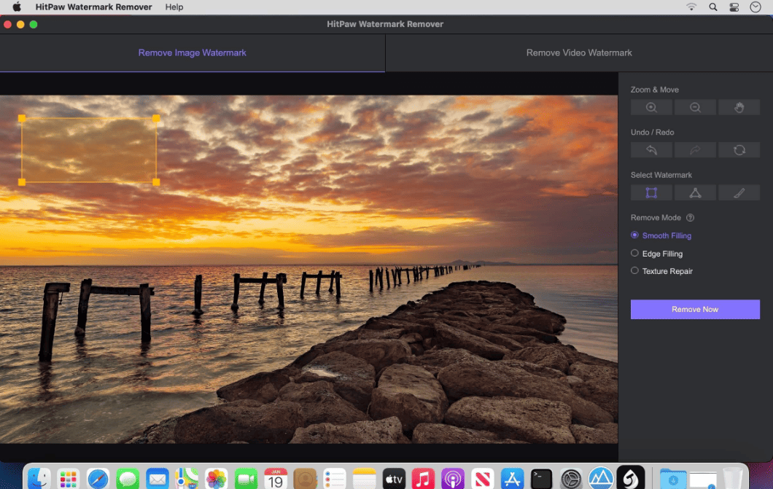Open Contacts from the dock

tap(305, 478)
